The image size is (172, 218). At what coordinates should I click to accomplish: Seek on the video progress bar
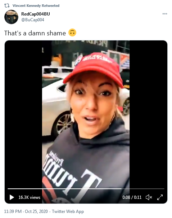[x=86, y=189]
